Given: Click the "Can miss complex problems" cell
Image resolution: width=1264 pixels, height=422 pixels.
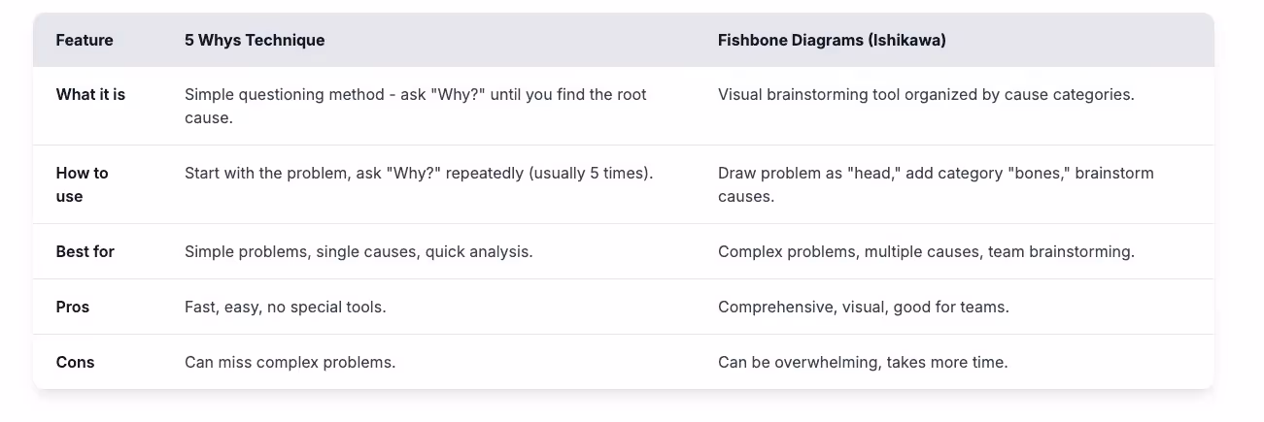Looking at the screenshot, I should pyautogui.click(x=290, y=363).
